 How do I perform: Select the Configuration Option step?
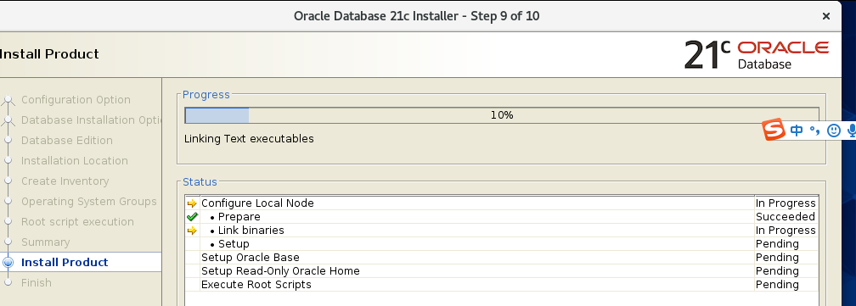coord(76,100)
